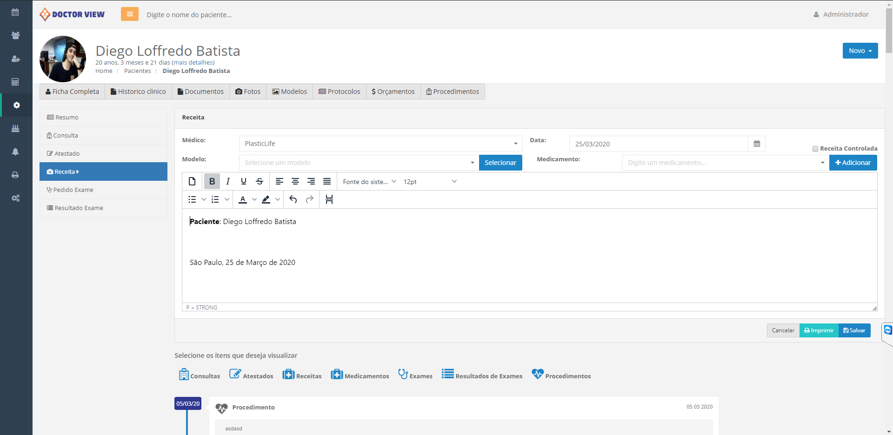
Task: Toggle Medicamentos filter in timeline
Action: (x=360, y=375)
